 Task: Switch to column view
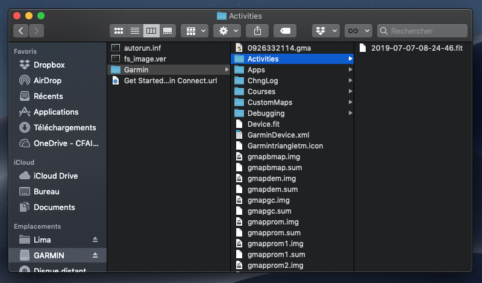(x=151, y=31)
